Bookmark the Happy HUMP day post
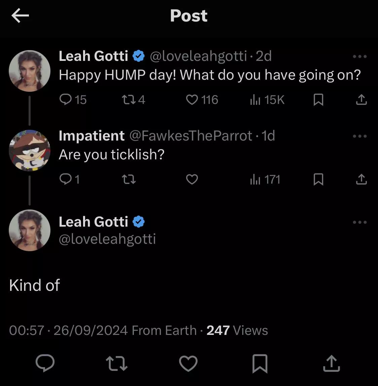Screen dimensions: 378x386 [318, 100]
